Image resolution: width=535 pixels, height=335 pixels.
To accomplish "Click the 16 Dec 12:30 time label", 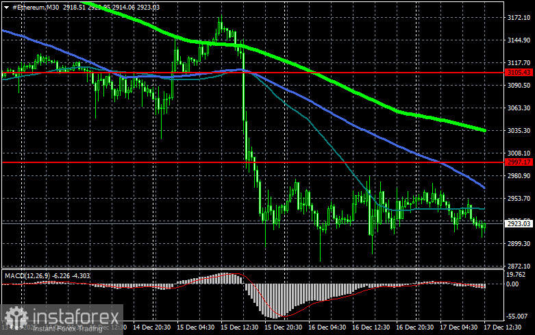I will [x=371, y=327].
